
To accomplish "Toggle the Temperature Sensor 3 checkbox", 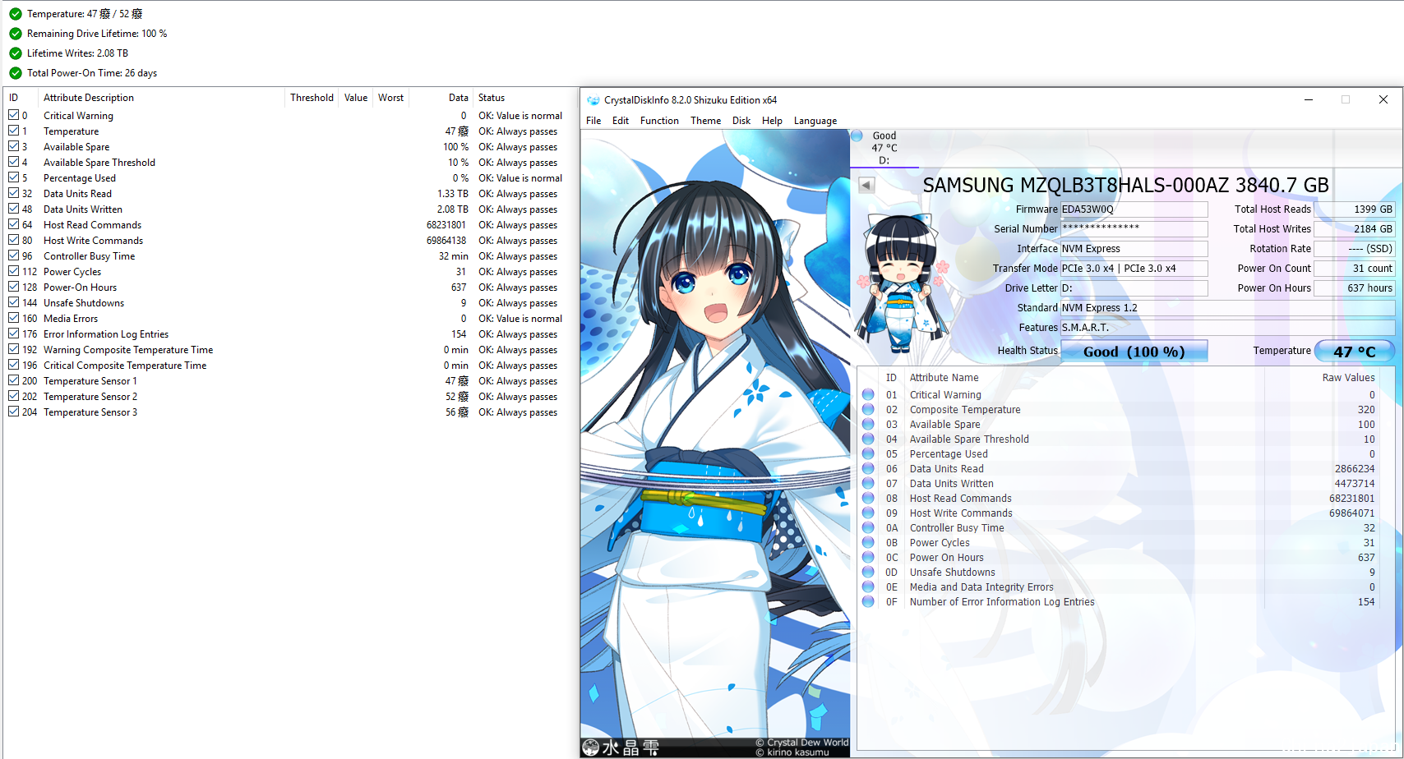I will (14, 412).
